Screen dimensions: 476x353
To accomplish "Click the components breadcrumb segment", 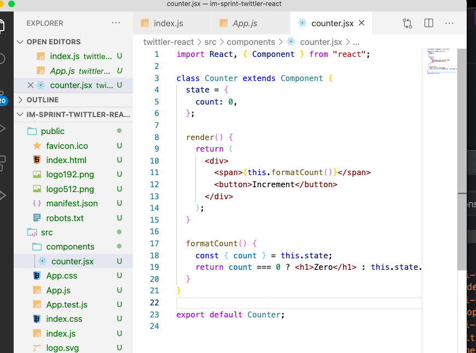I will point(251,42).
